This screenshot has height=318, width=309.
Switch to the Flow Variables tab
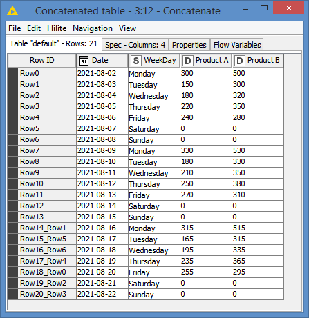tap(237, 45)
